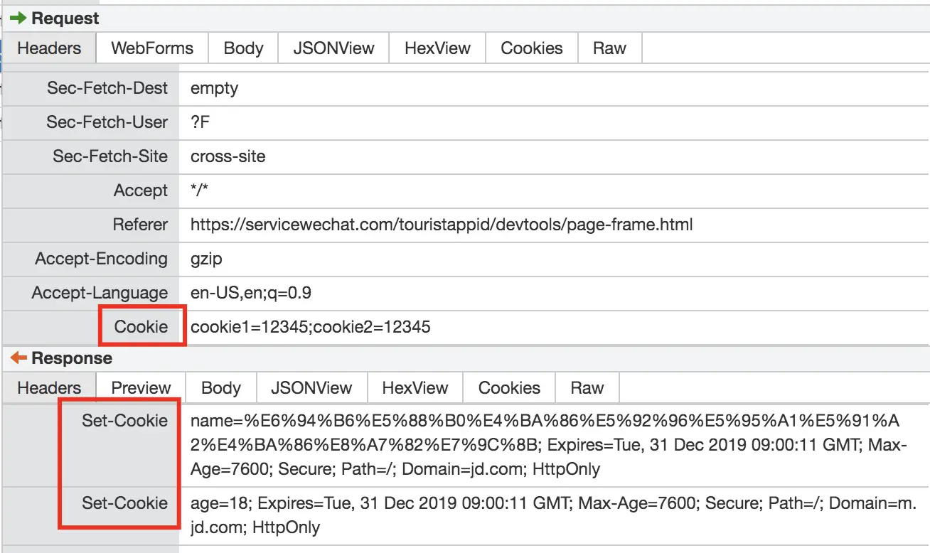Select the Response JSONView tab
930x553 pixels.
point(311,388)
